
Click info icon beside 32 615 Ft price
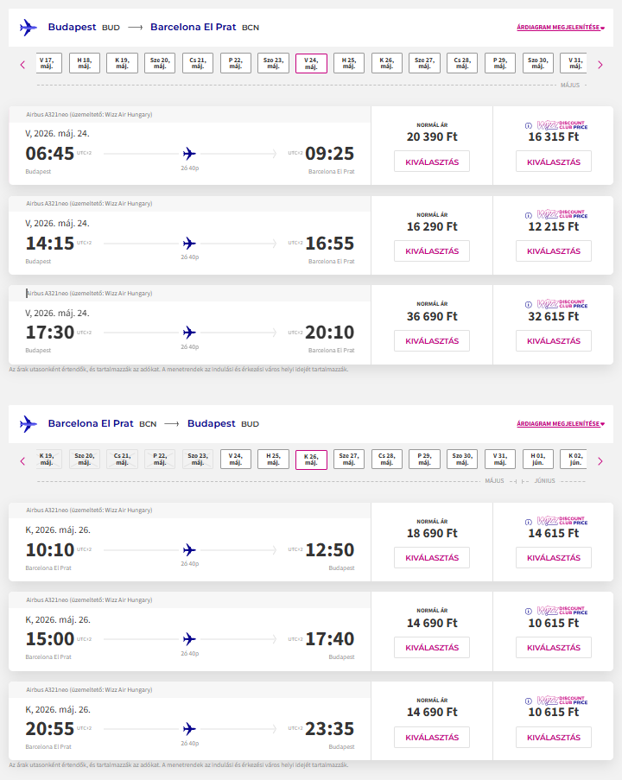529,304
